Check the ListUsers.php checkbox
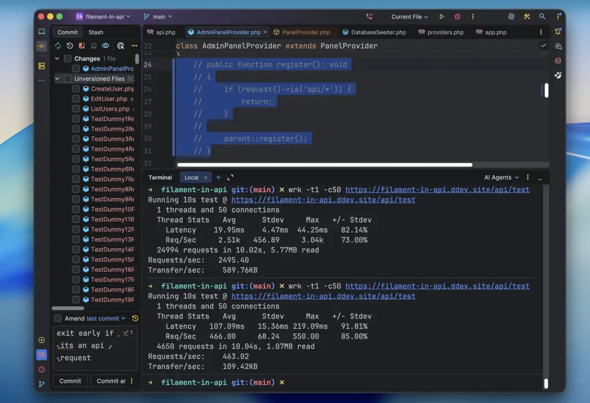The image size is (590, 403). pos(75,109)
